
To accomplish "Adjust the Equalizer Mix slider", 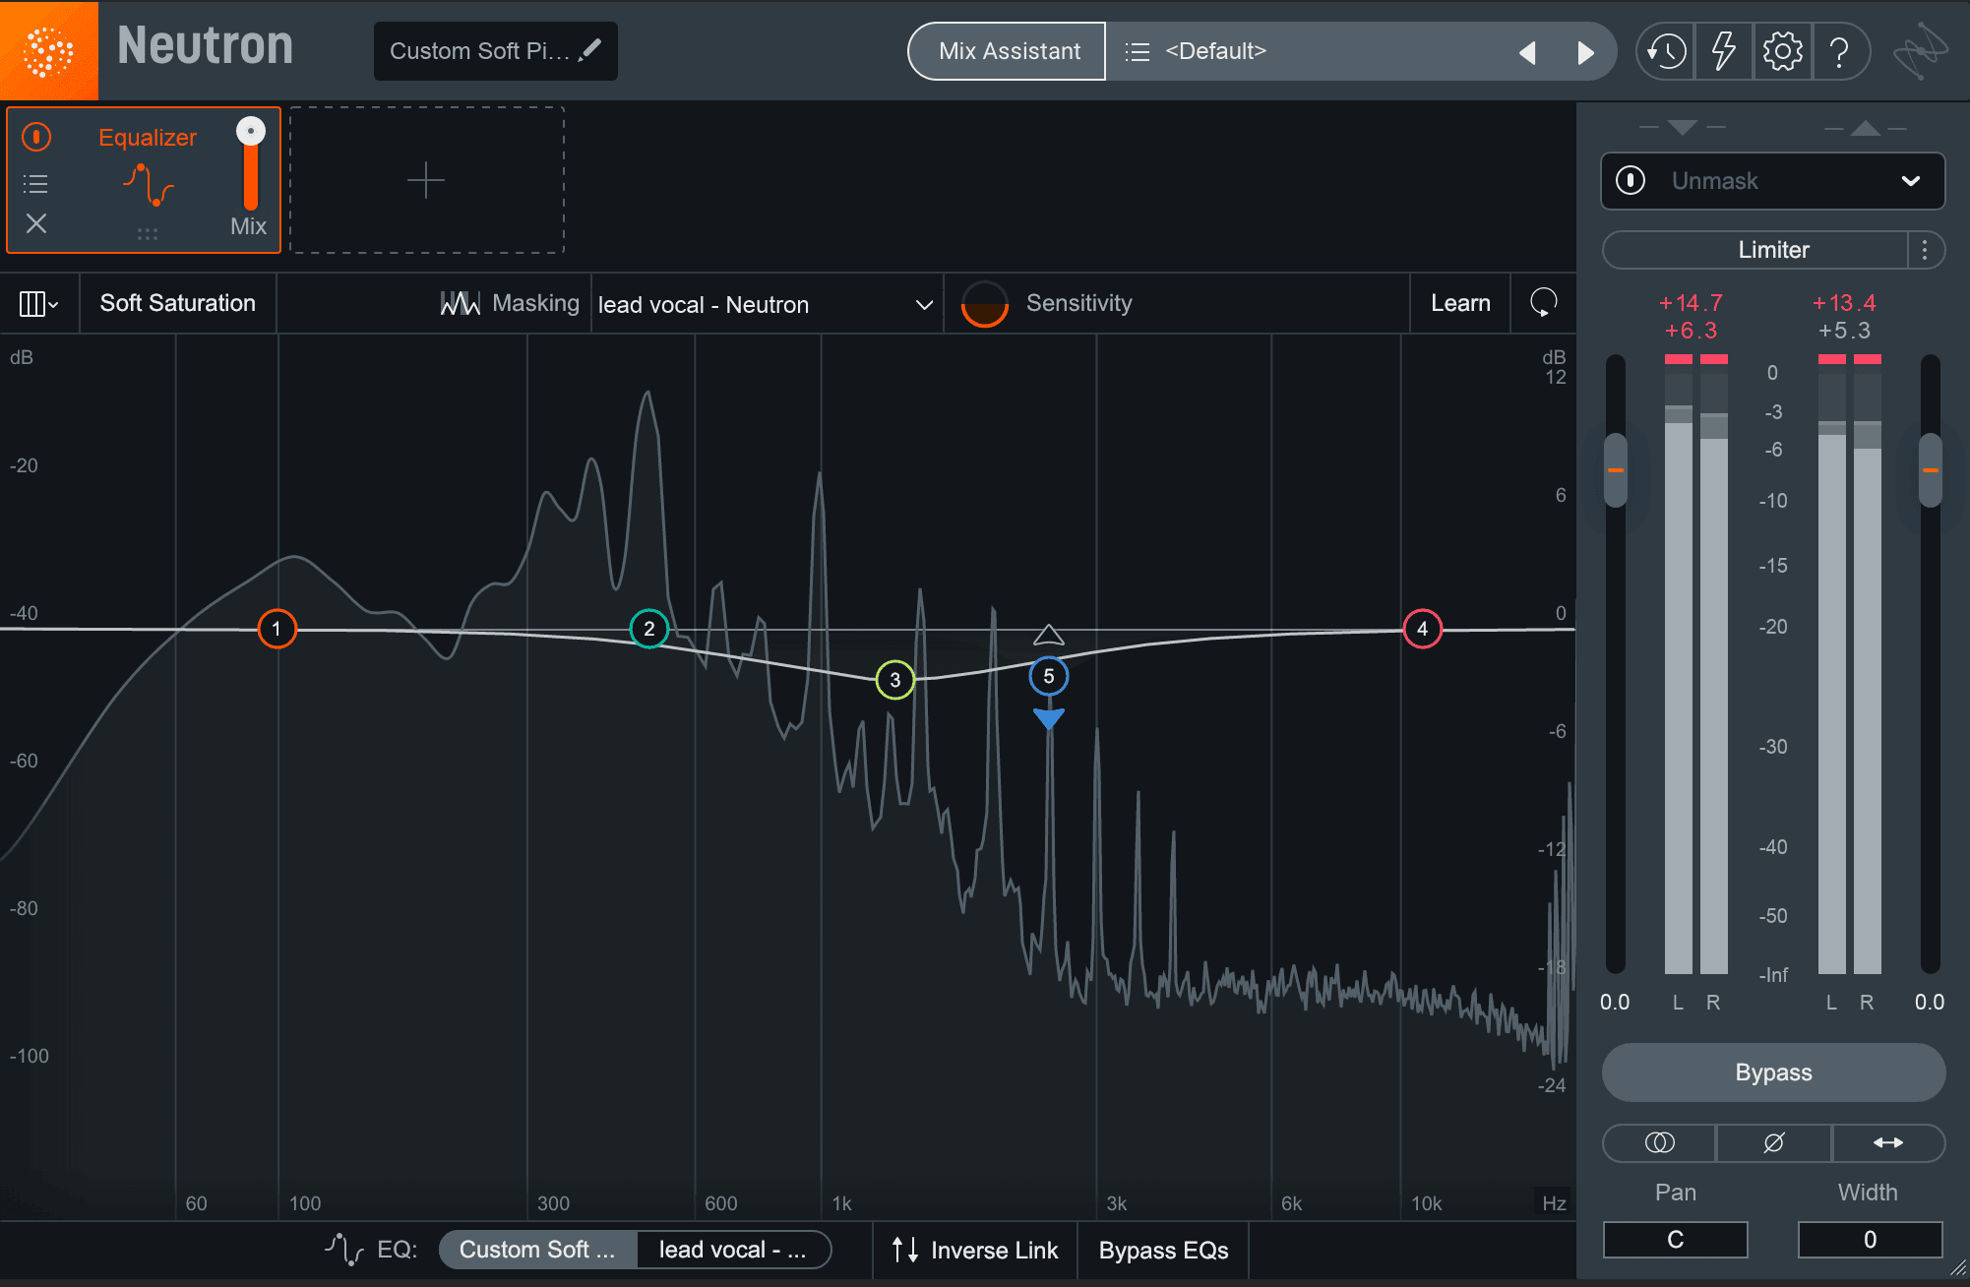I will 251,163.
